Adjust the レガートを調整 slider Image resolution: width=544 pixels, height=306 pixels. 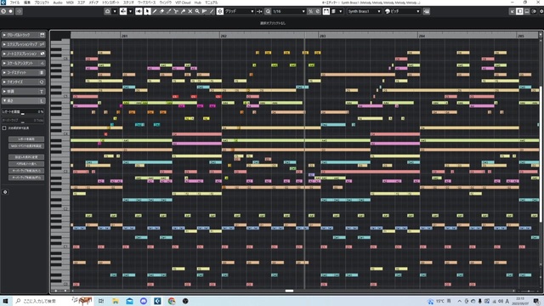(x=23, y=112)
